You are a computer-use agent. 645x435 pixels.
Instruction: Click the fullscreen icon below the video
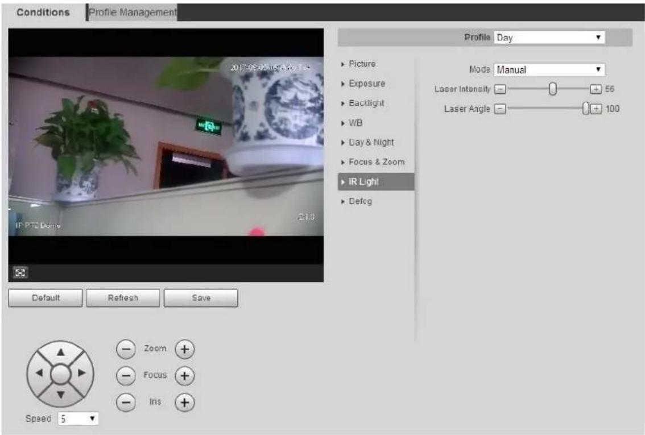click(x=20, y=272)
